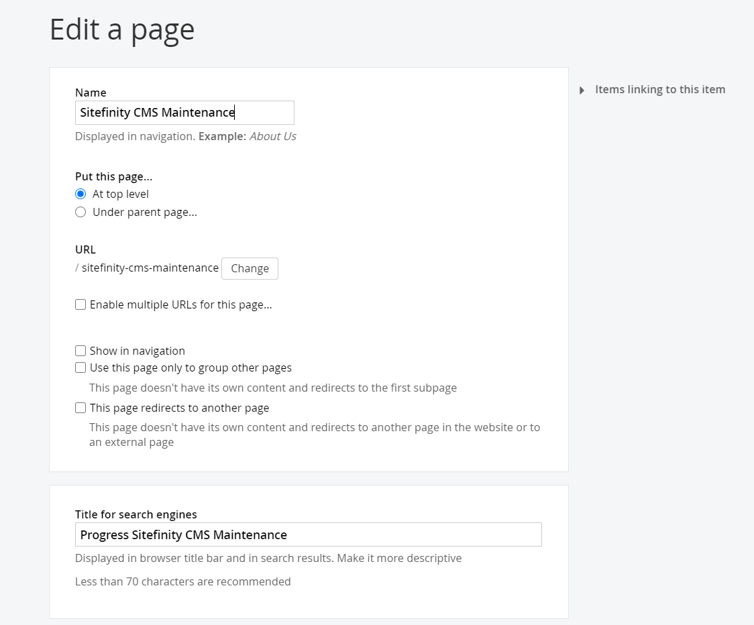The width and height of the screenshot is (754, 625).
Task: Choose 'Under parent page...' radio option
Action: (80, 212)
